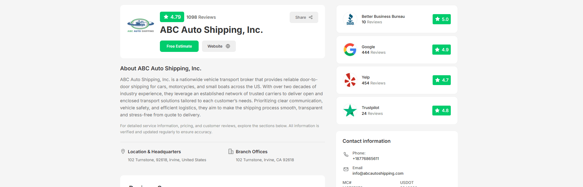Click the Yelp logo icon

(350, 80)
